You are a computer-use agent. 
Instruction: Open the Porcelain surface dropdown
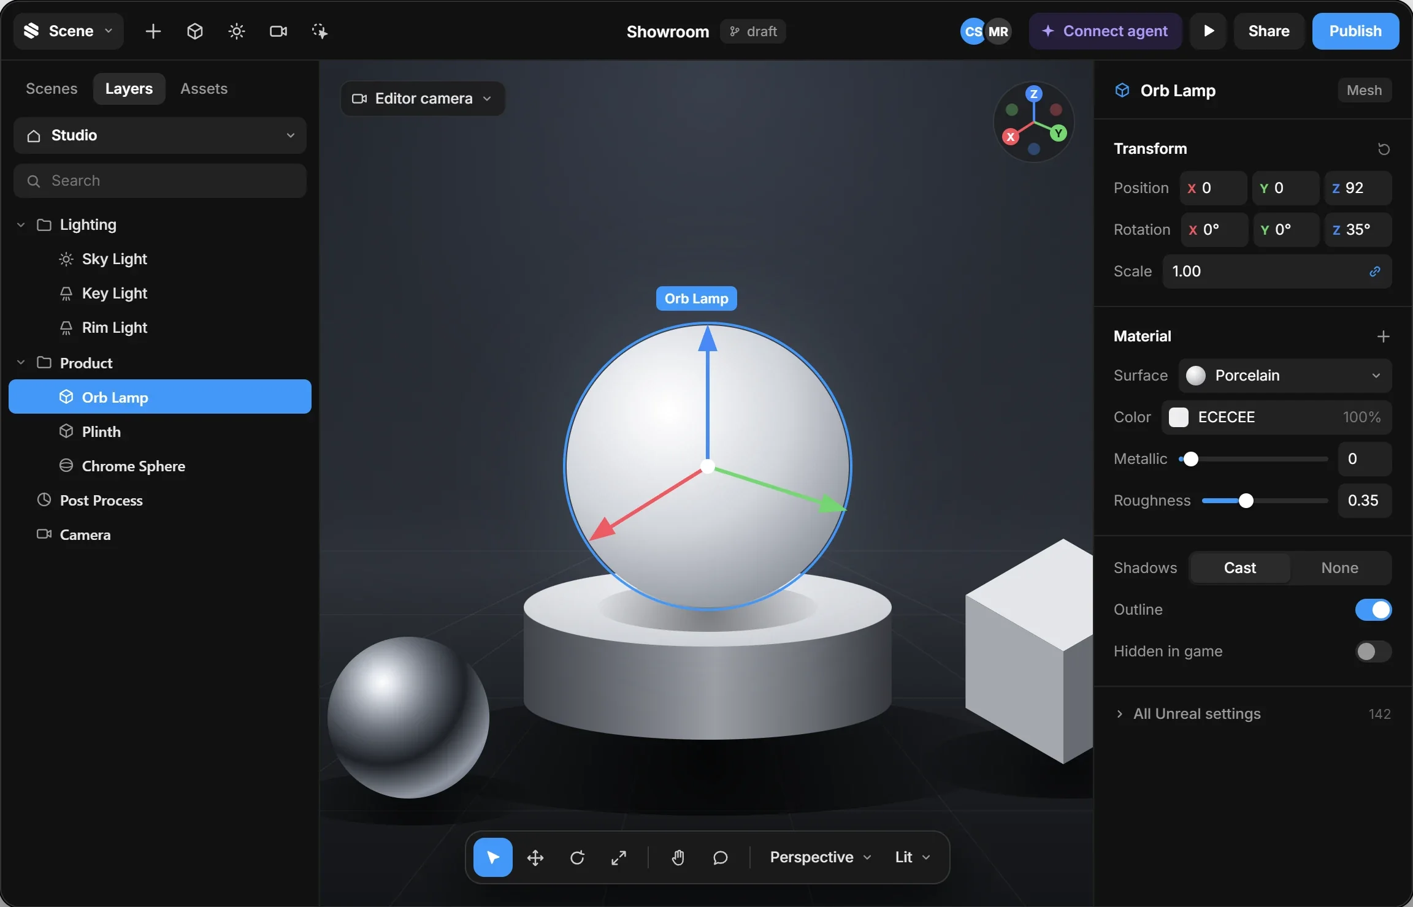[x=1285, y=376]
